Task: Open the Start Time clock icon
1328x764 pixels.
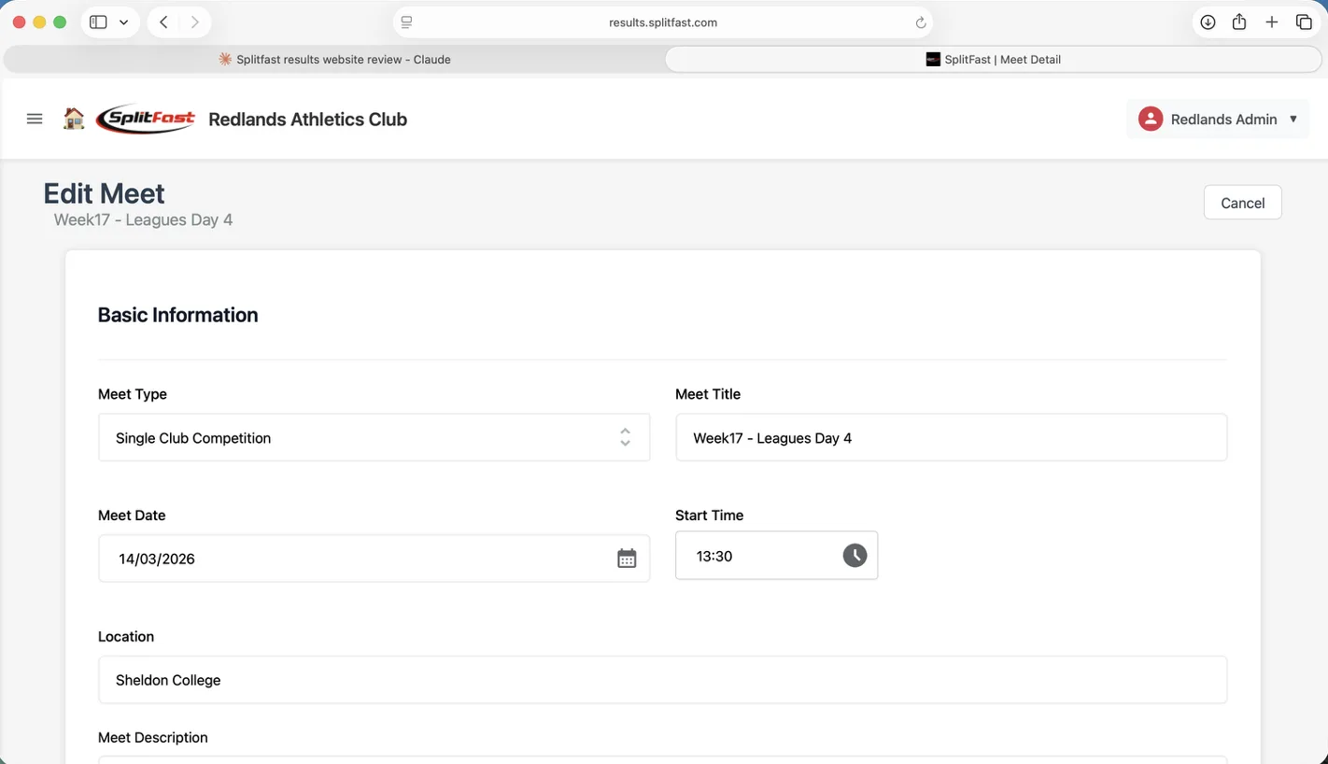Action: [855, 556]
